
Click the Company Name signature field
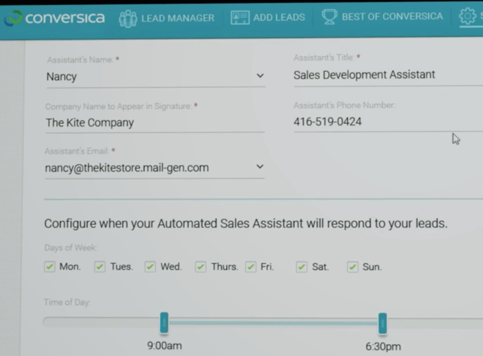(x=154, y=123)
